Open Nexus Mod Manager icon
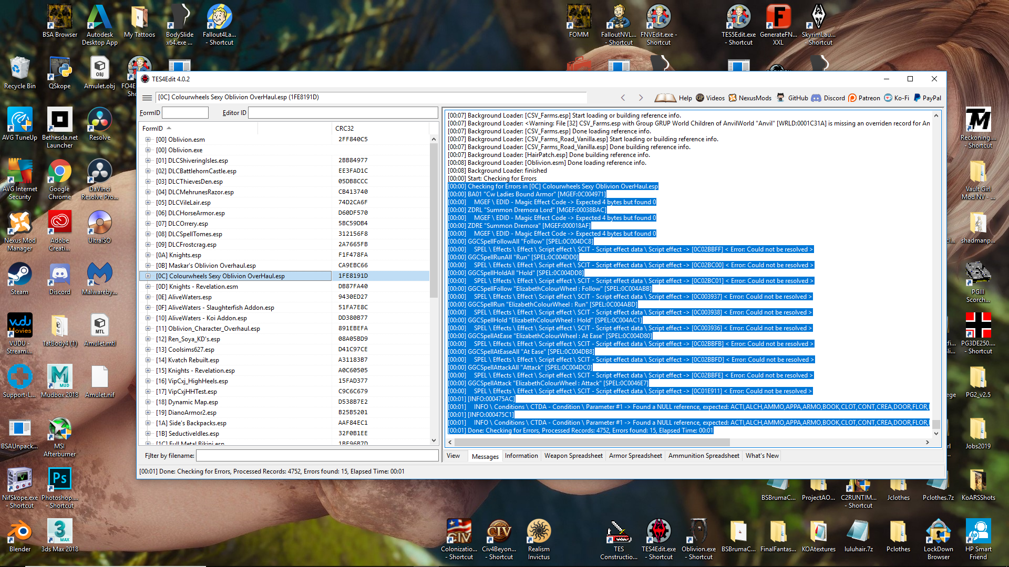This screenshot has height=567, width=1009. 19,230
